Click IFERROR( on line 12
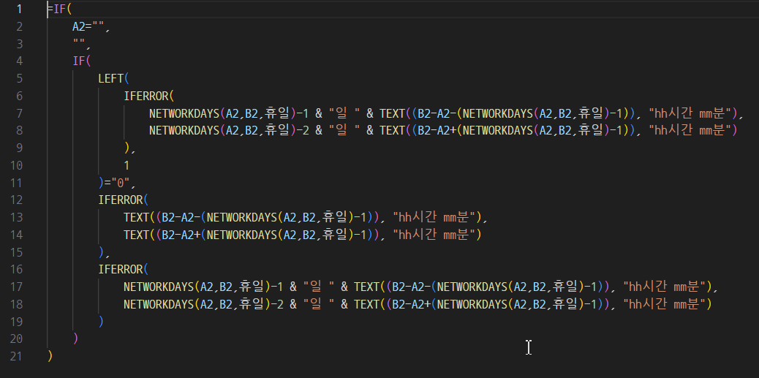The width and height of the screenshot is (759, 378). pyautogui.click(x=124, y=200)
